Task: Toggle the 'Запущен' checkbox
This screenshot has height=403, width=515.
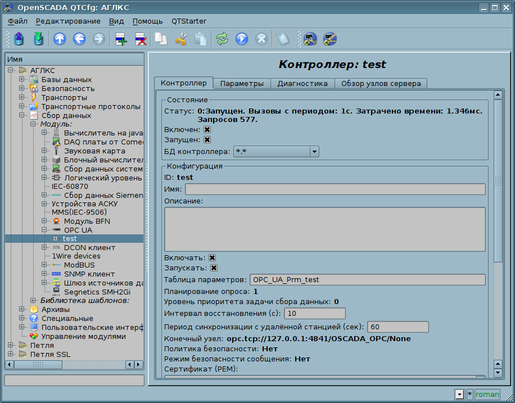Action: pos(207,139)
